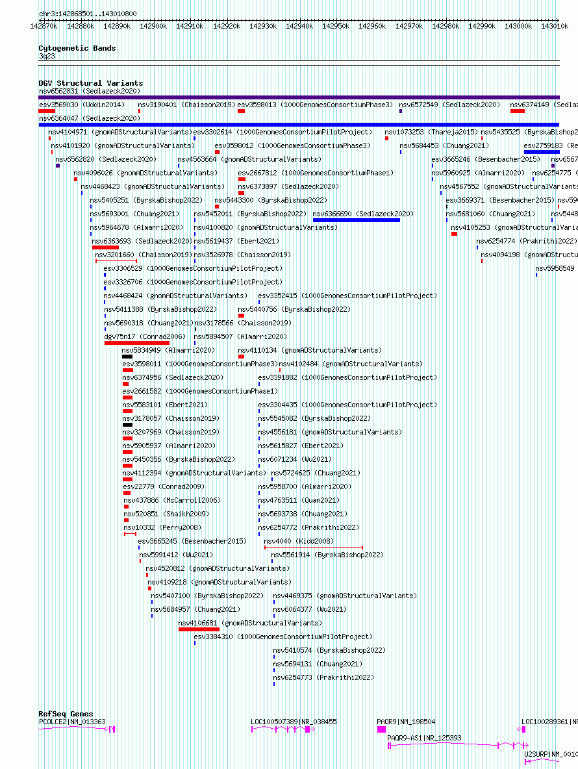Viewport: 578px width, 769px height.
Task: Click the 142950k ruler tick label
Action: click(335, 26)
